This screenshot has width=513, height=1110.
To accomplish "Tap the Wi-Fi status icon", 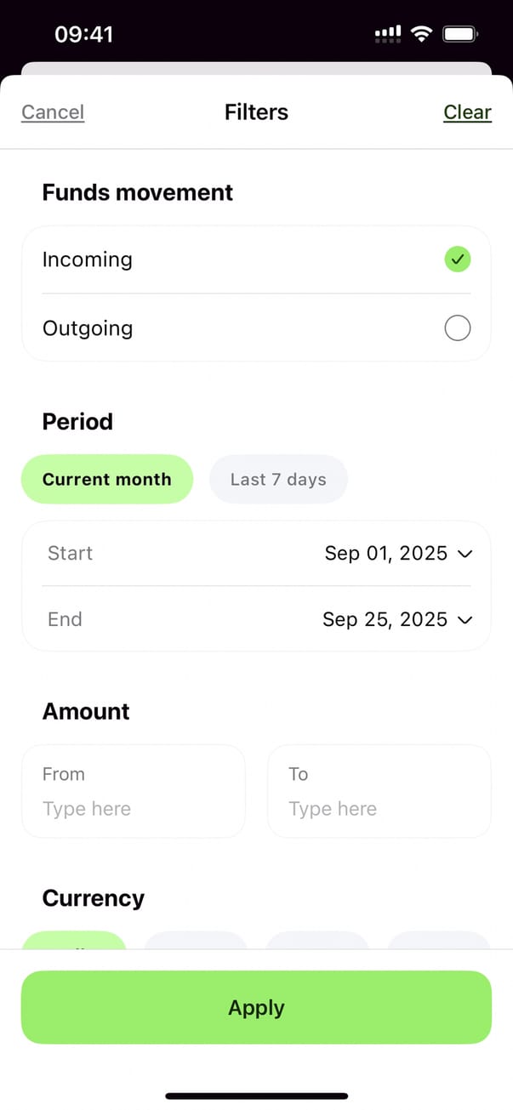I will tap(420, 34).
